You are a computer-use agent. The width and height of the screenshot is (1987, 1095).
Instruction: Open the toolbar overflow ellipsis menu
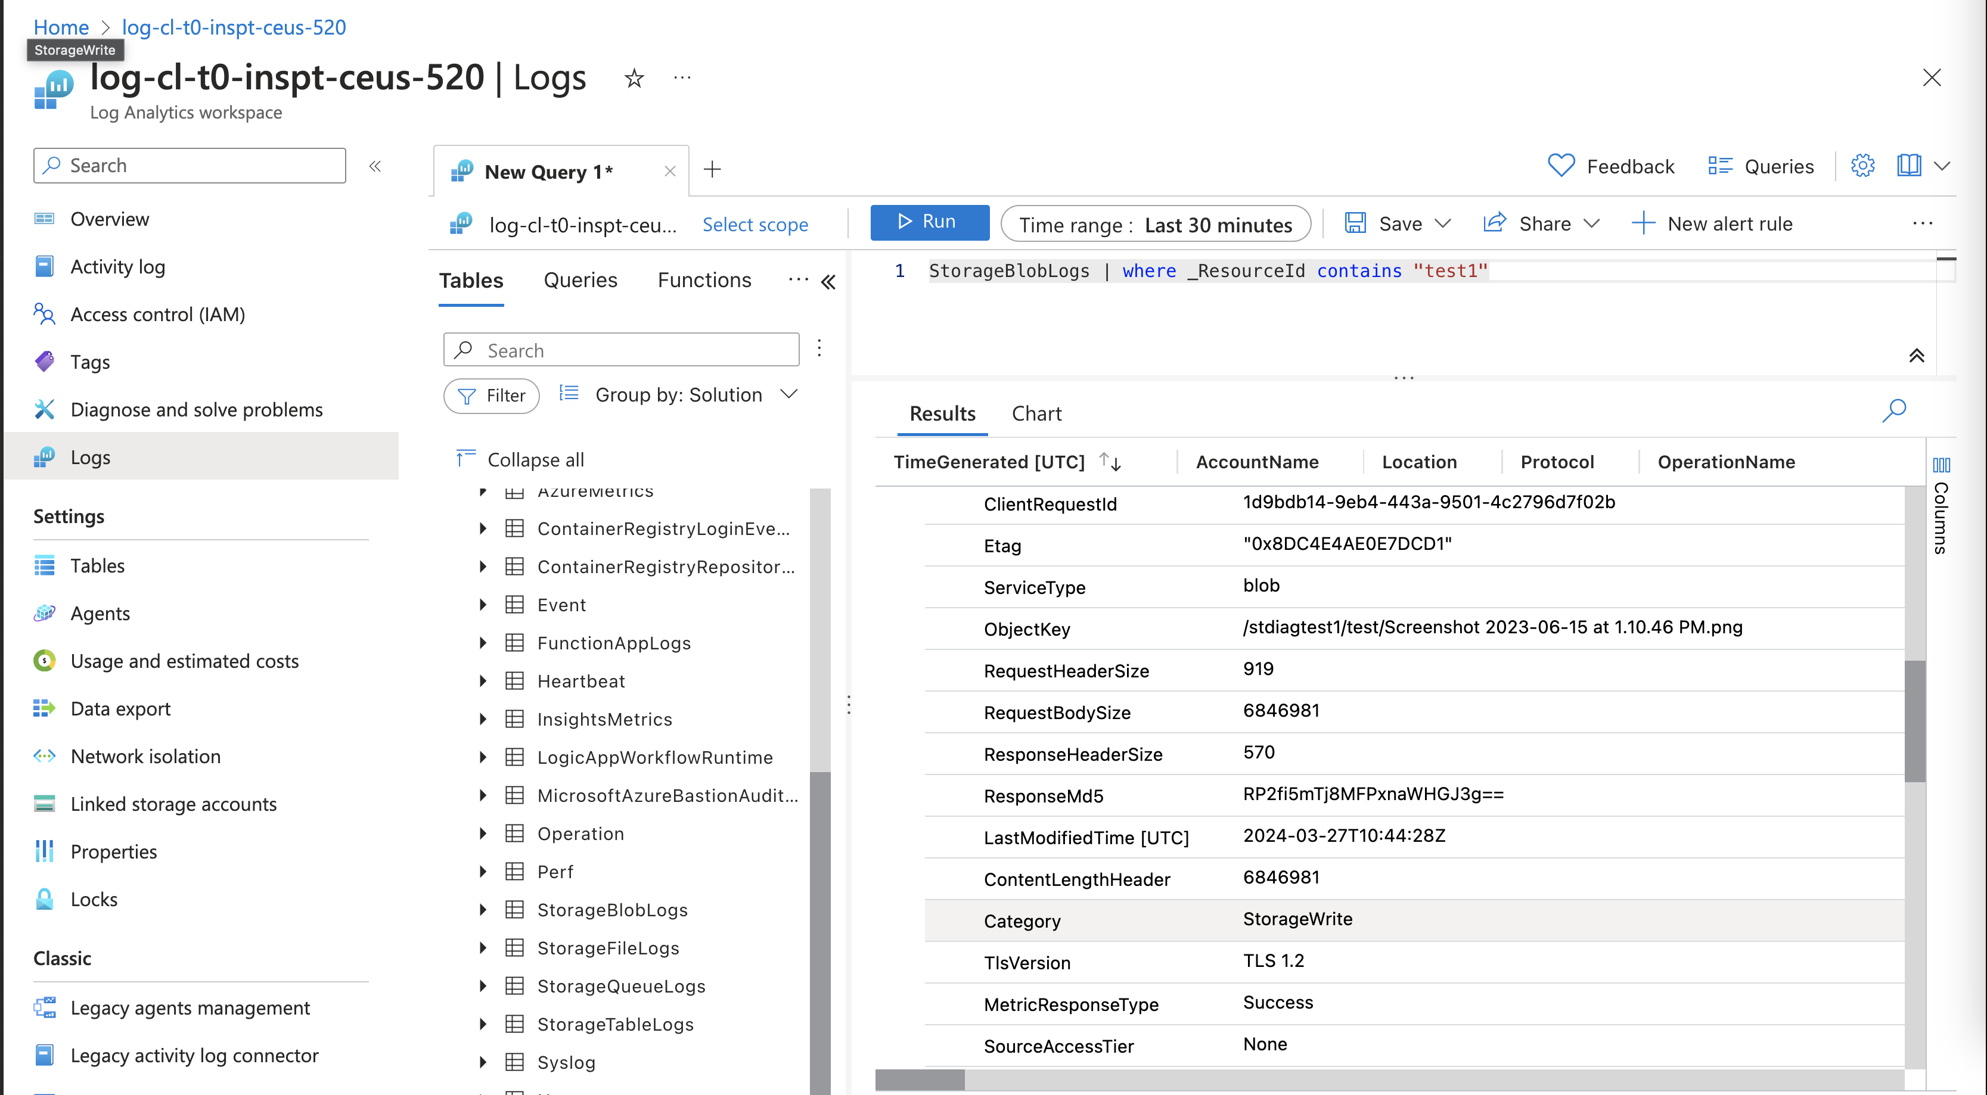point(1922,223)
